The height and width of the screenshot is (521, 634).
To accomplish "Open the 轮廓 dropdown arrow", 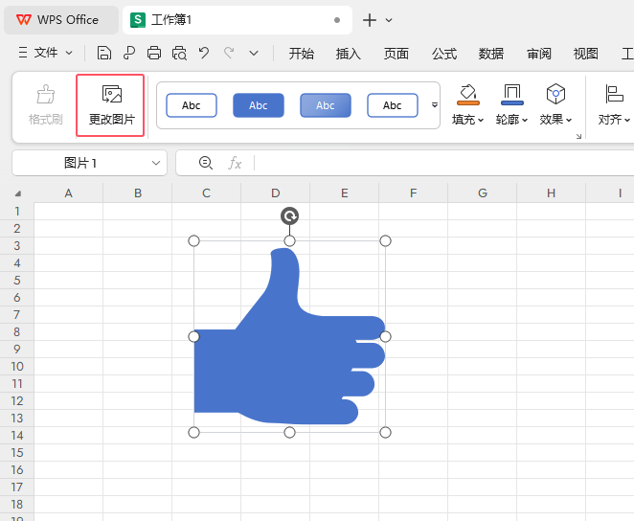I will point(525,120).
